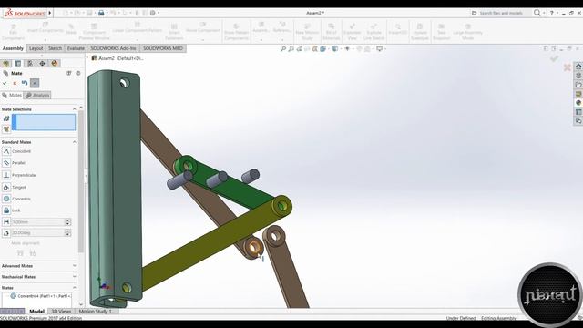Open the Mates tab in the PropertyManager
583x328 pixels.
click(x=12, y=95)
